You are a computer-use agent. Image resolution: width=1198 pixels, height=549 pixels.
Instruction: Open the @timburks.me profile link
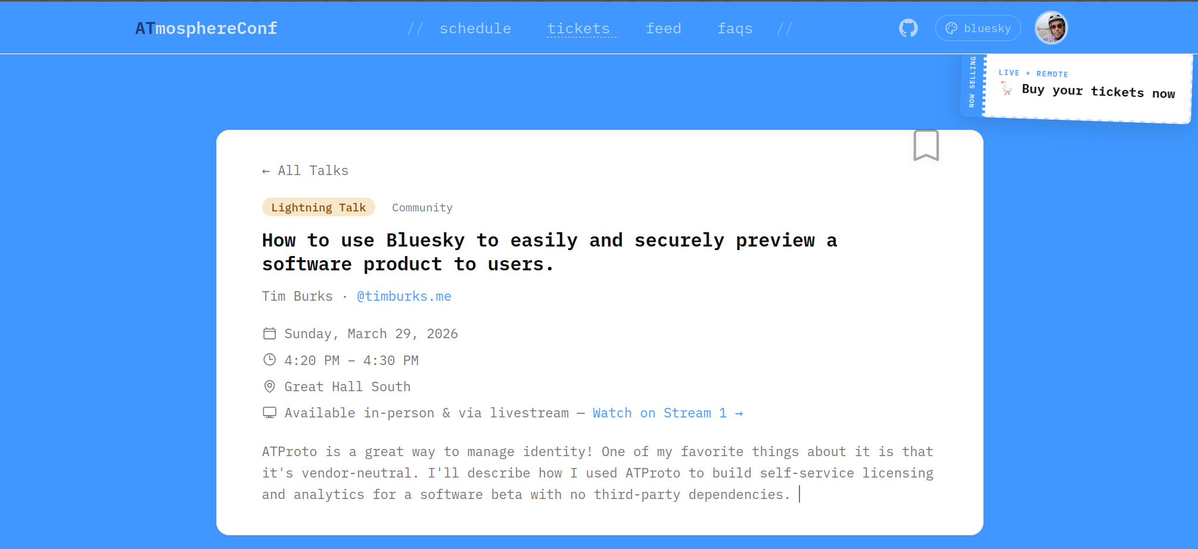click(404, 297)
